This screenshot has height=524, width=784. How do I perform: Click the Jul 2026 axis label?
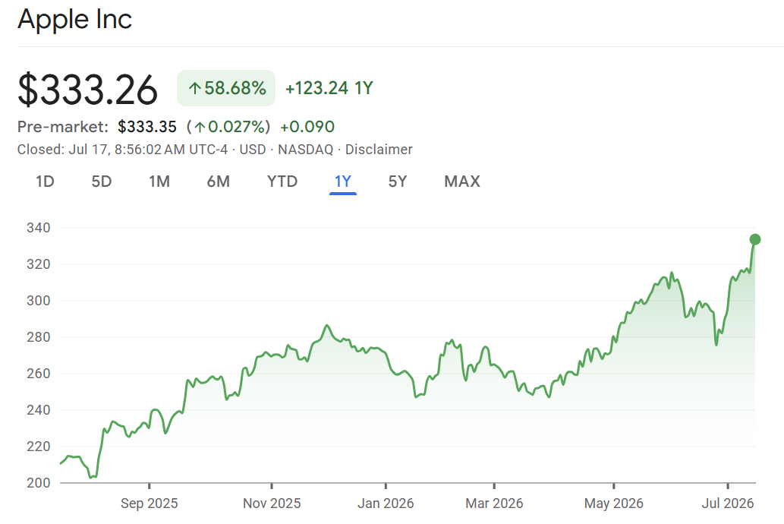[728, 503]
